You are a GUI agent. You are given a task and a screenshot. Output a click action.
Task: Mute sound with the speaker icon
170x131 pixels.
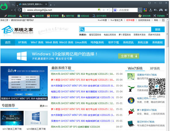(x=155, y=10)
